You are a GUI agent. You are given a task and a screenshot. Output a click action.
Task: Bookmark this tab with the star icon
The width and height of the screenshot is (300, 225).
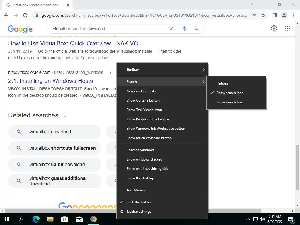pos(263,15)
